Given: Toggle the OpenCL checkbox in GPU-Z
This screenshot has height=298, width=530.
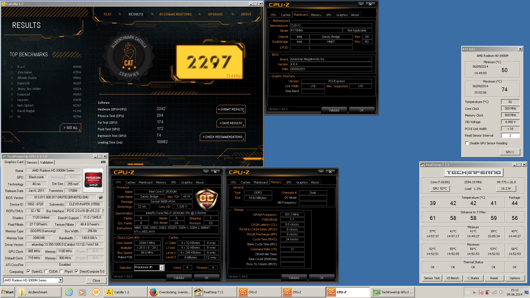Looking at the screenshot, I should (28, 272).
